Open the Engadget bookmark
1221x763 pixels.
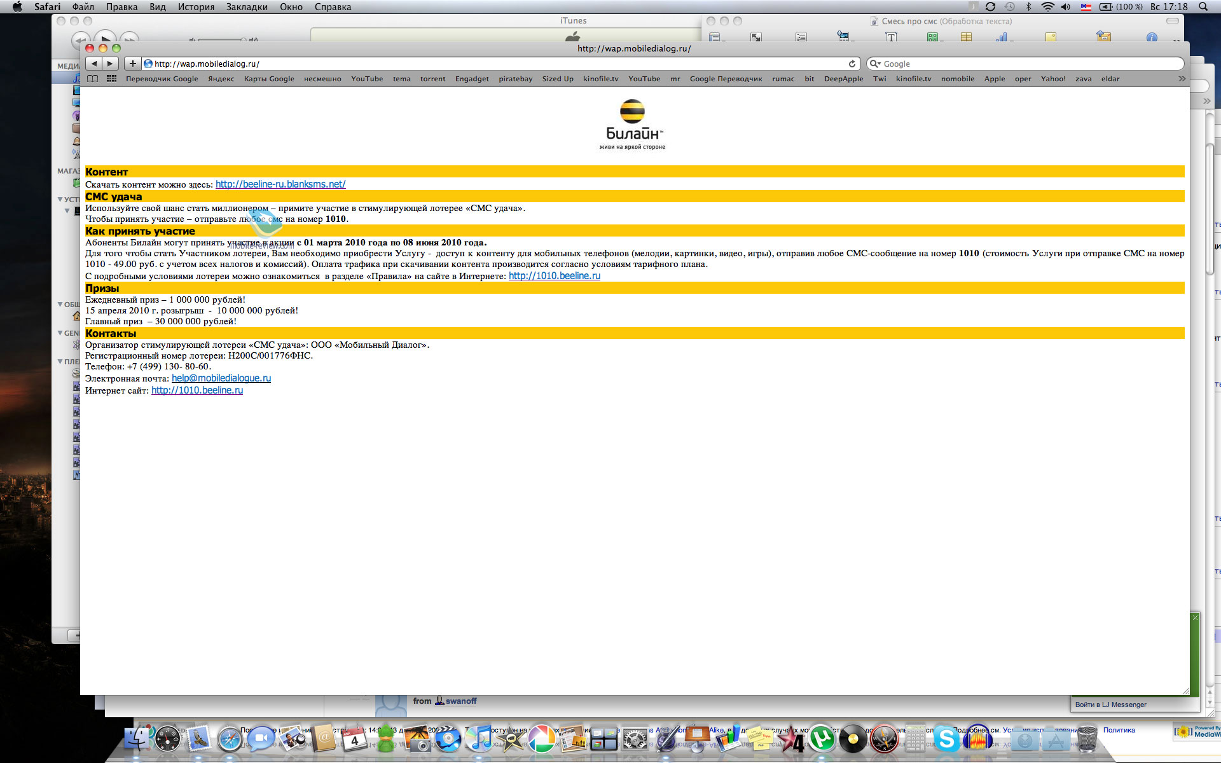pyautogui.click(x=472, y=79)
